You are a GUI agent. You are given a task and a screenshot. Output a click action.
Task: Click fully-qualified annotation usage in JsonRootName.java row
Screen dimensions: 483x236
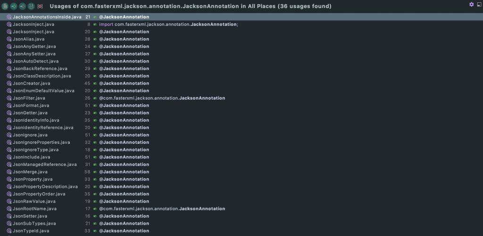[x=162, y=208]
